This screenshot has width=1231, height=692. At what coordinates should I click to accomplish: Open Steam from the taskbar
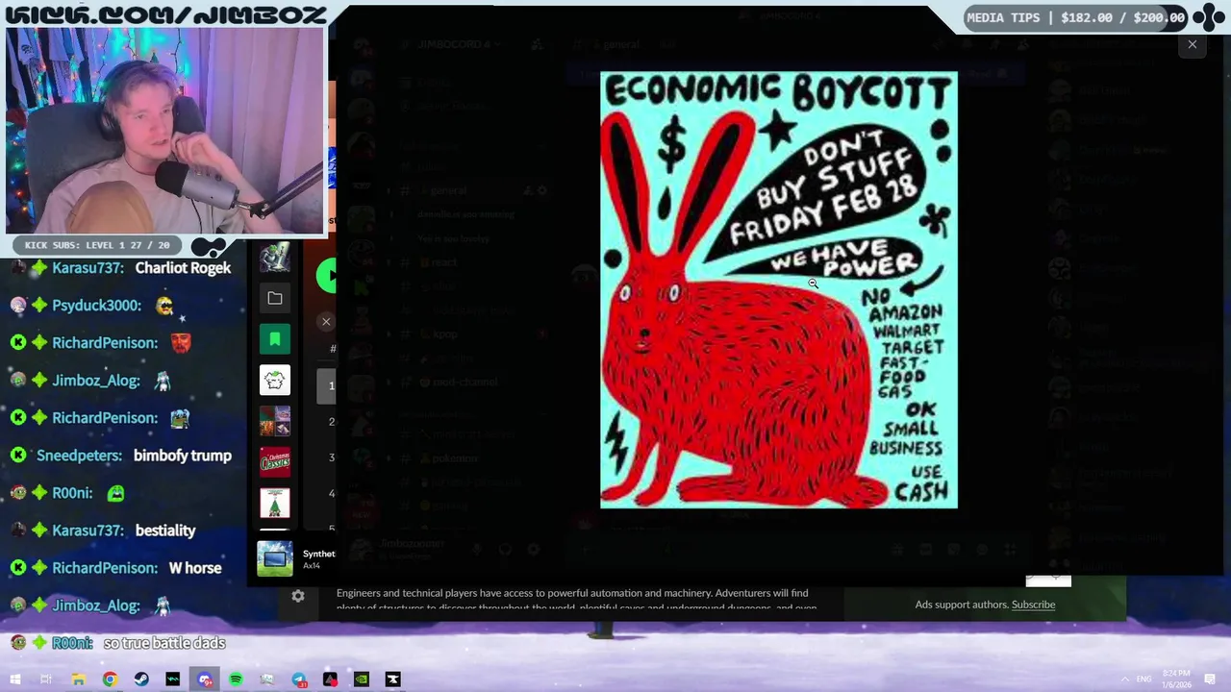pos(141,680)
